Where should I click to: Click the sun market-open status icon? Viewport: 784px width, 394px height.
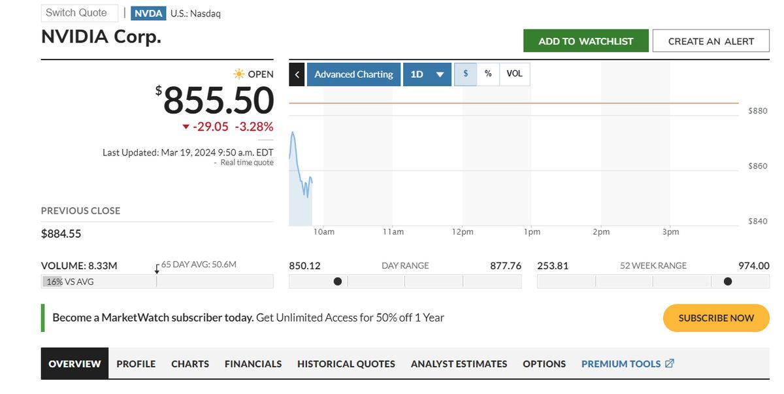239,74
